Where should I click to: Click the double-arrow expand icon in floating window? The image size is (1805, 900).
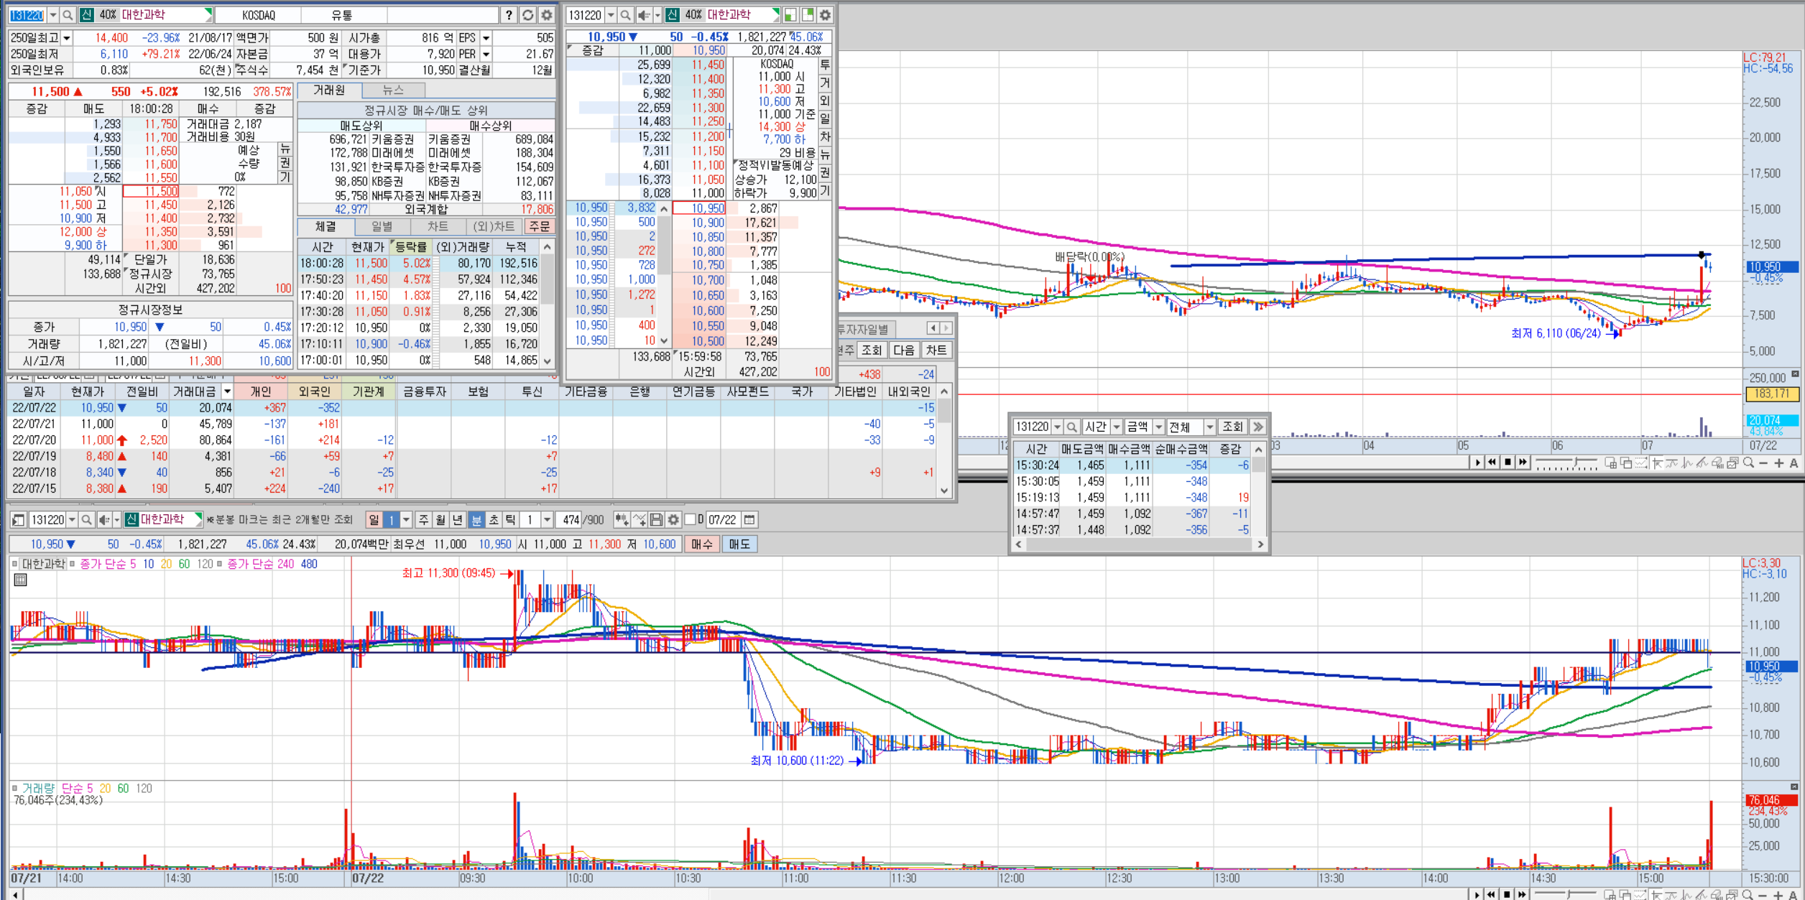click(1257, 427)
